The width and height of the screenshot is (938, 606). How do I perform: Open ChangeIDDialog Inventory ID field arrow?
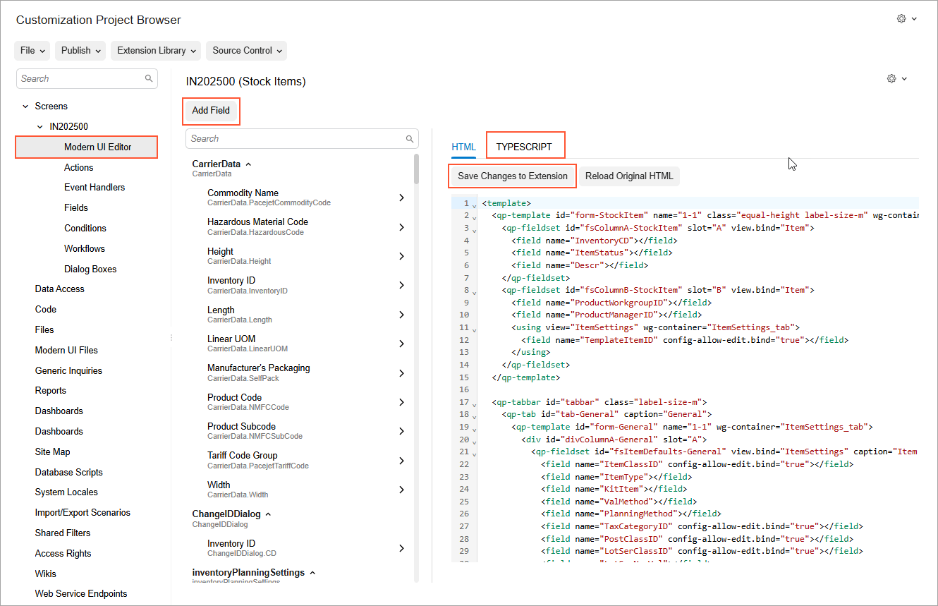click(x=401, y=548)
